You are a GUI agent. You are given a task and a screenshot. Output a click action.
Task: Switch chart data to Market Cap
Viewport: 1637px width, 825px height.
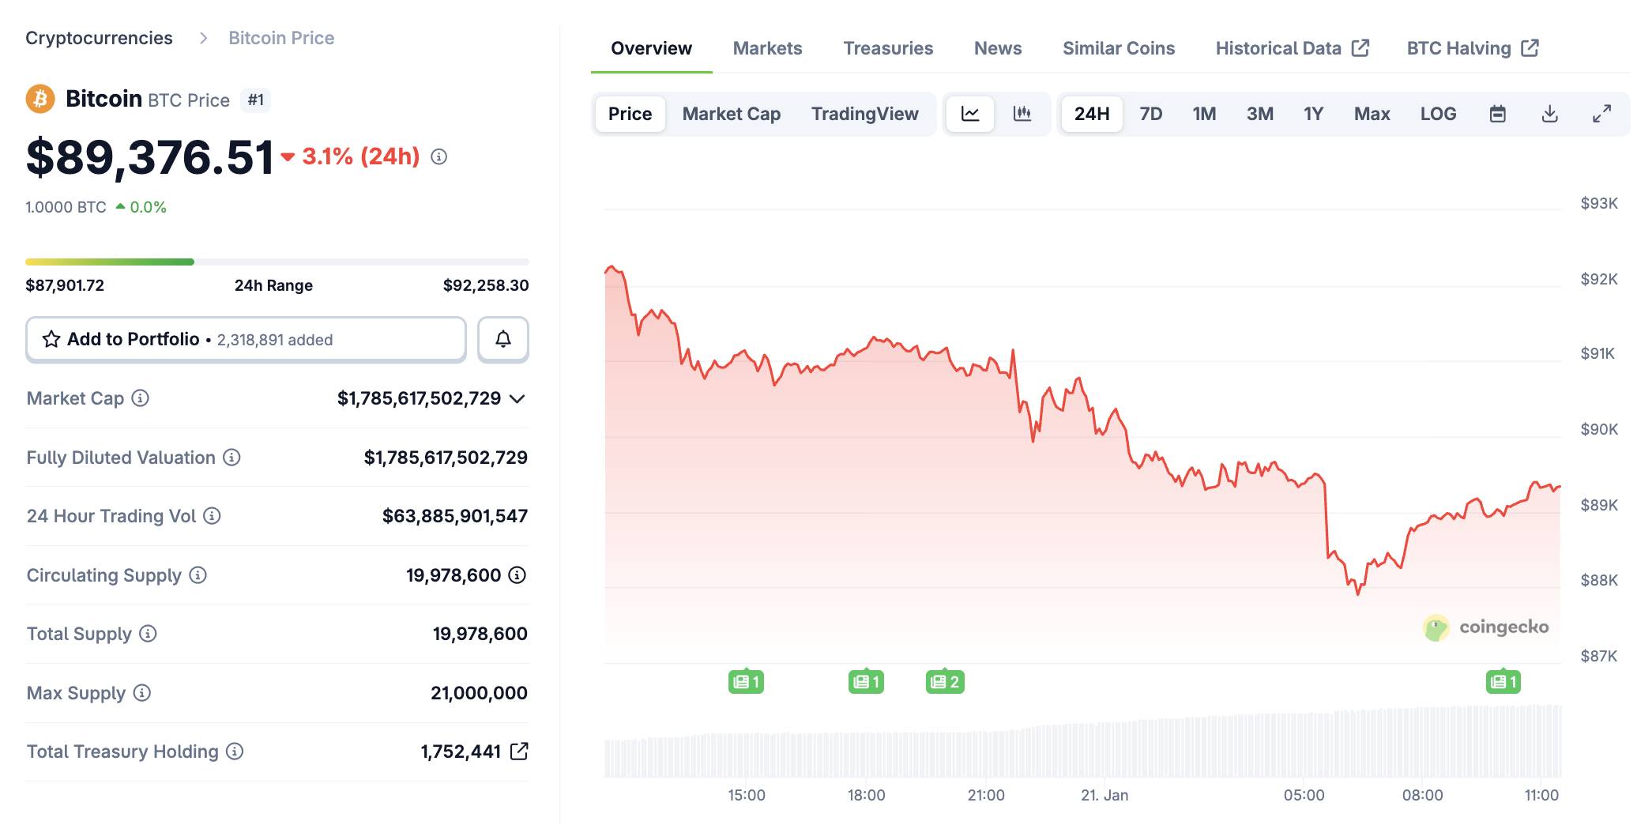(x=731, y=113)
